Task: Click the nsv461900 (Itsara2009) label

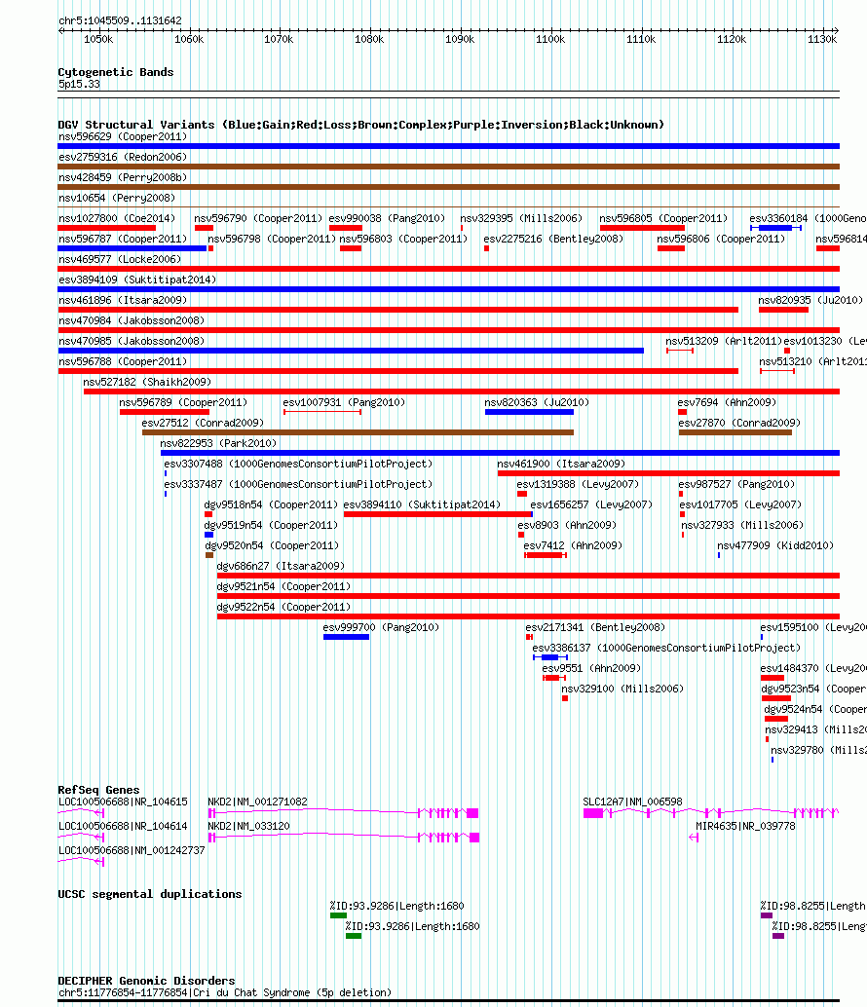Action: click(x=561, y=465)
